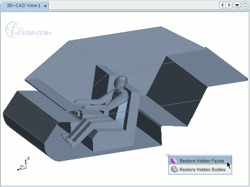The image size is (250, 187).
Task: Click the small pink selection marker square
Action: click(167, 155)
